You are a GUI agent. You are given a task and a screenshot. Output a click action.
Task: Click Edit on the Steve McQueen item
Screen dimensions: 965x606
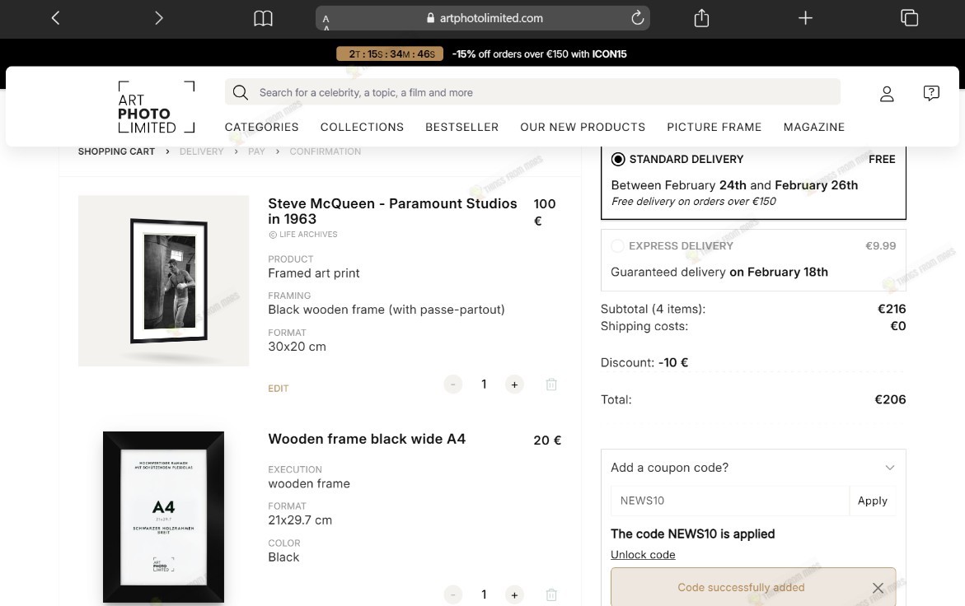click(x=279, y=389)
